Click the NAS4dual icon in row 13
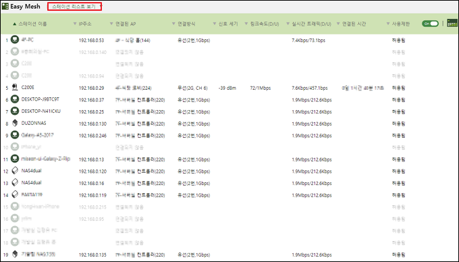This screenshot has height=262, width=459. [15, 182]
